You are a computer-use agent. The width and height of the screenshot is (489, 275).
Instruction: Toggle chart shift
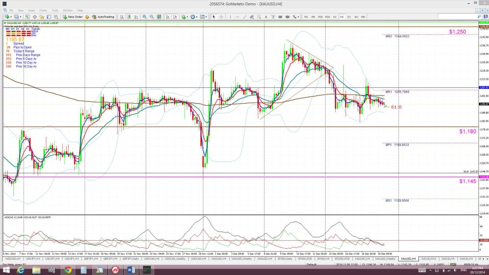pos(175,17)
